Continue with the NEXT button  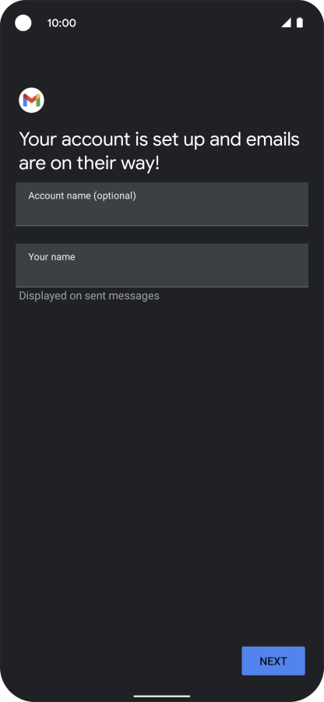273,661
